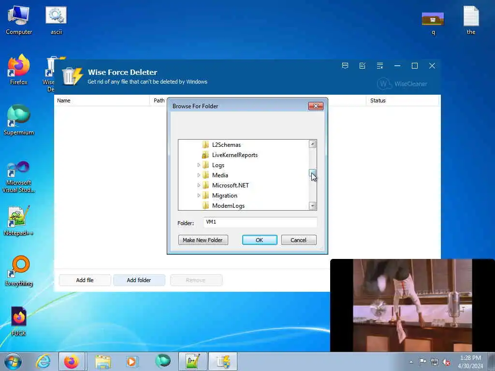Viewport: 495px width, 371px height.
Task: Switch to Wise Force Deleter taskbar button
Action: (223, 361)
